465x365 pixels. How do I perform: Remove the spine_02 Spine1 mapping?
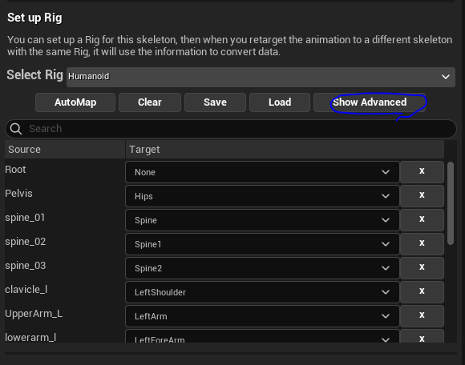(422, 243)
